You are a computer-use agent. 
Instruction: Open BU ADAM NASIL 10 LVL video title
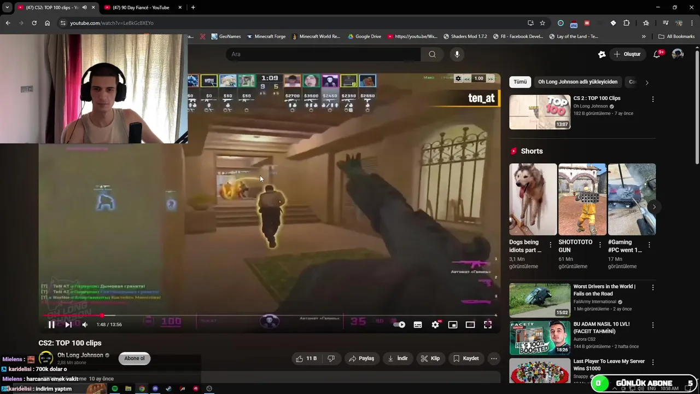601,327
